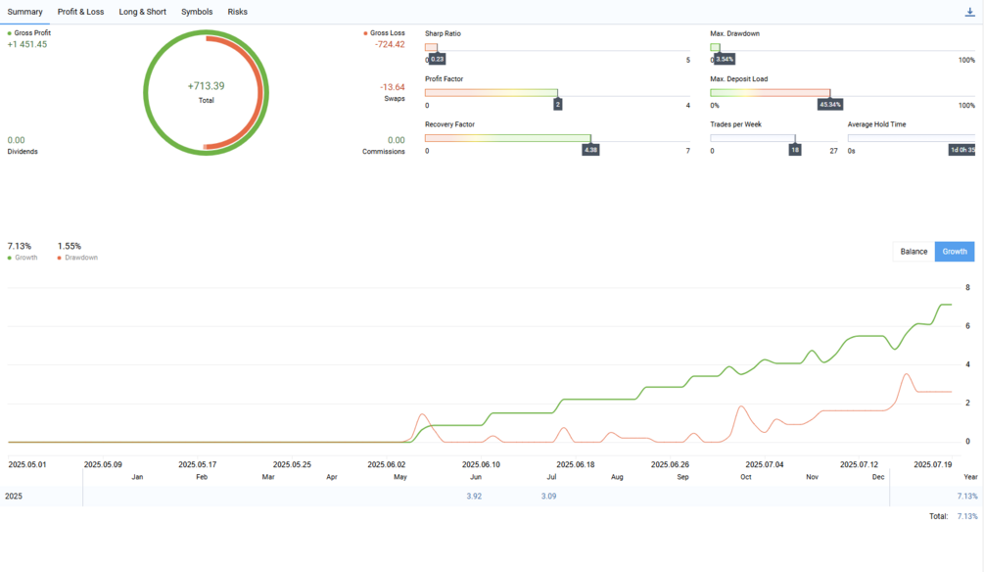Viewport: 984px width, 572px height.
Task: Select the Risks tab
Action: pos(237,12)
